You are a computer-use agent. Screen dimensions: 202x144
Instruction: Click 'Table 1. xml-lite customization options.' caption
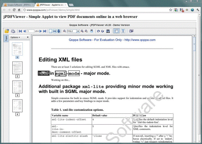(77, 110)
